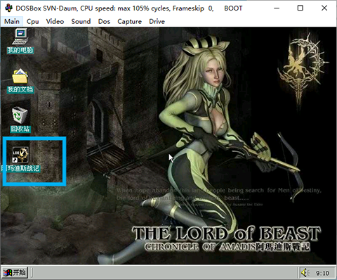The width and height of the screenshot is (337, 280).
Task: Open the Sound menu
Action: [81, 22]
